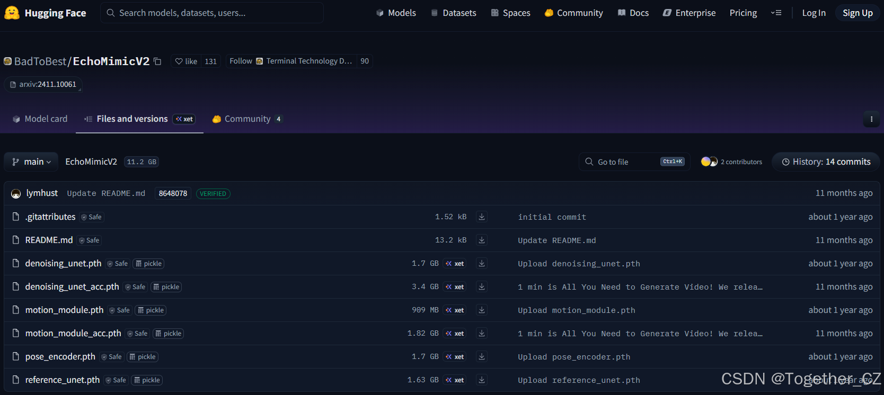Open Spaces in top navigation
This screenshot has width=884, height=395.
(x=510, y=13)
